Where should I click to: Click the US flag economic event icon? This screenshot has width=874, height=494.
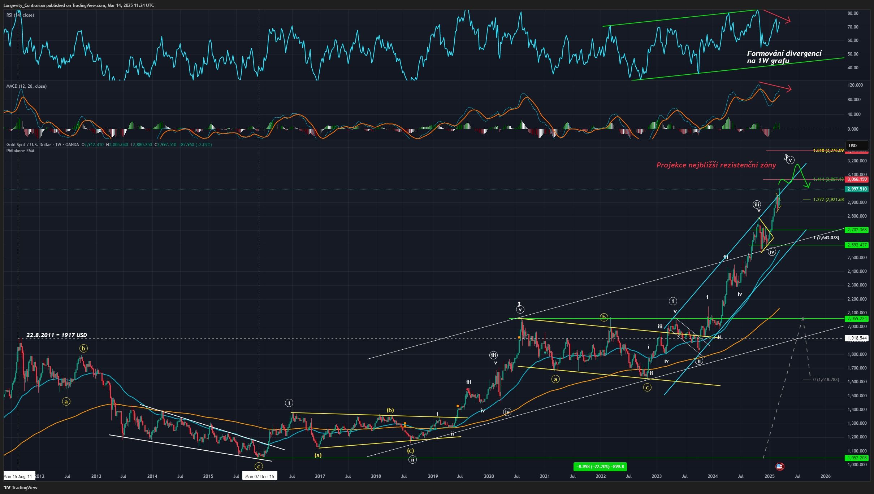pos(779,467)
